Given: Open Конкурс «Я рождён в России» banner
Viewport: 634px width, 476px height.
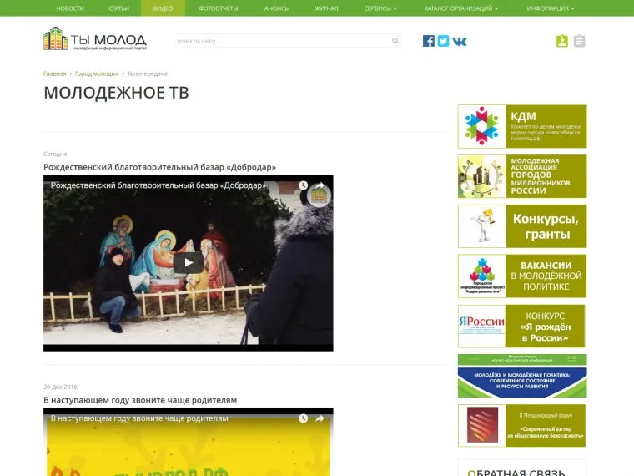Looking at the screenshot, I should click(x=521, y=327).
